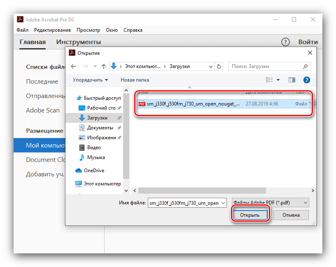Expand the file name combo box list
Screen dimensions: 336x267
click(223, 203)
